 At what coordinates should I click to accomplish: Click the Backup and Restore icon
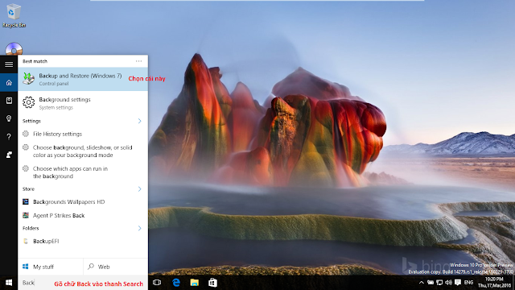[x=29, y=79]
